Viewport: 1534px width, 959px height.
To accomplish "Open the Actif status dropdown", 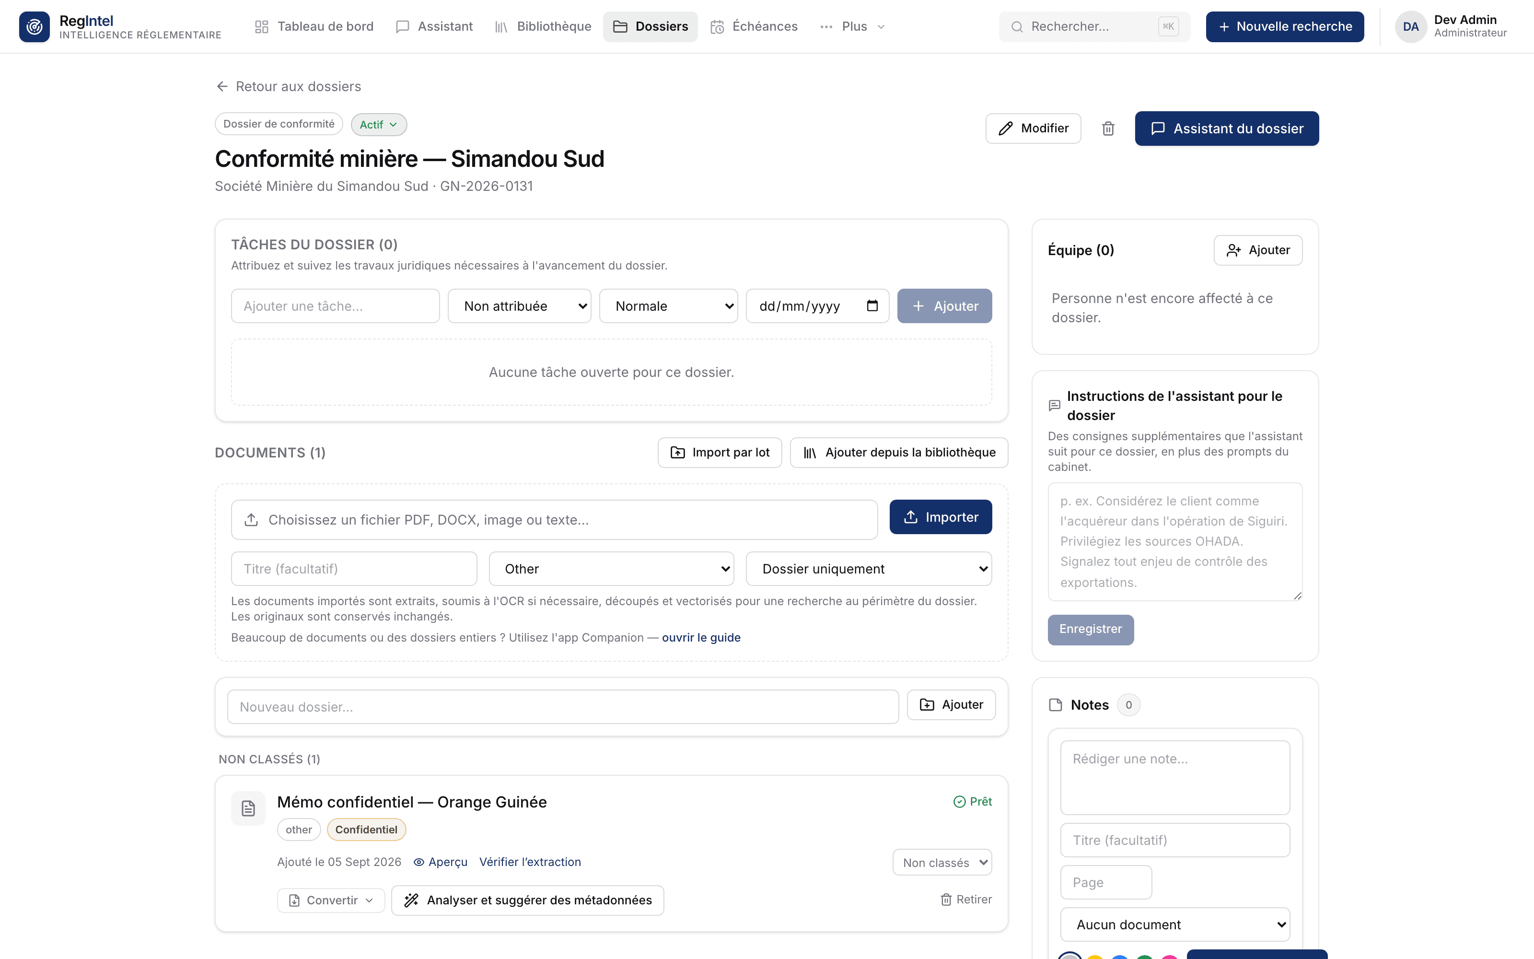I will 378,124.
